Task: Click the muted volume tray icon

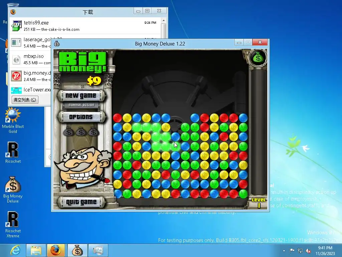Action: click(308, 251)
